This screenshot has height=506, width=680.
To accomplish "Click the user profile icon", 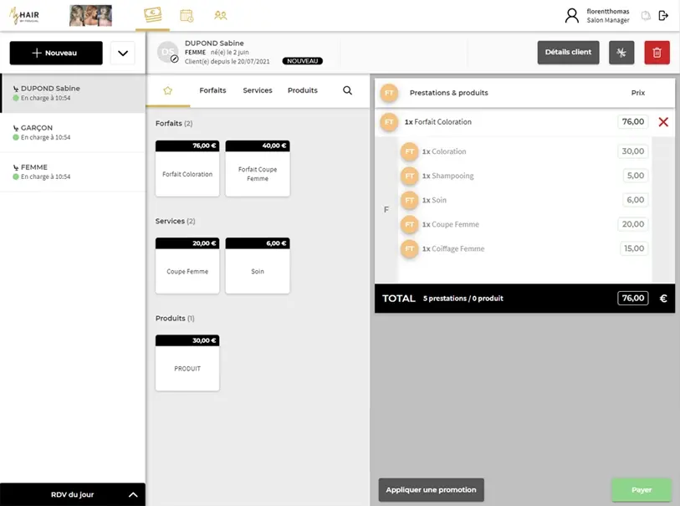I will click(572, 15).
